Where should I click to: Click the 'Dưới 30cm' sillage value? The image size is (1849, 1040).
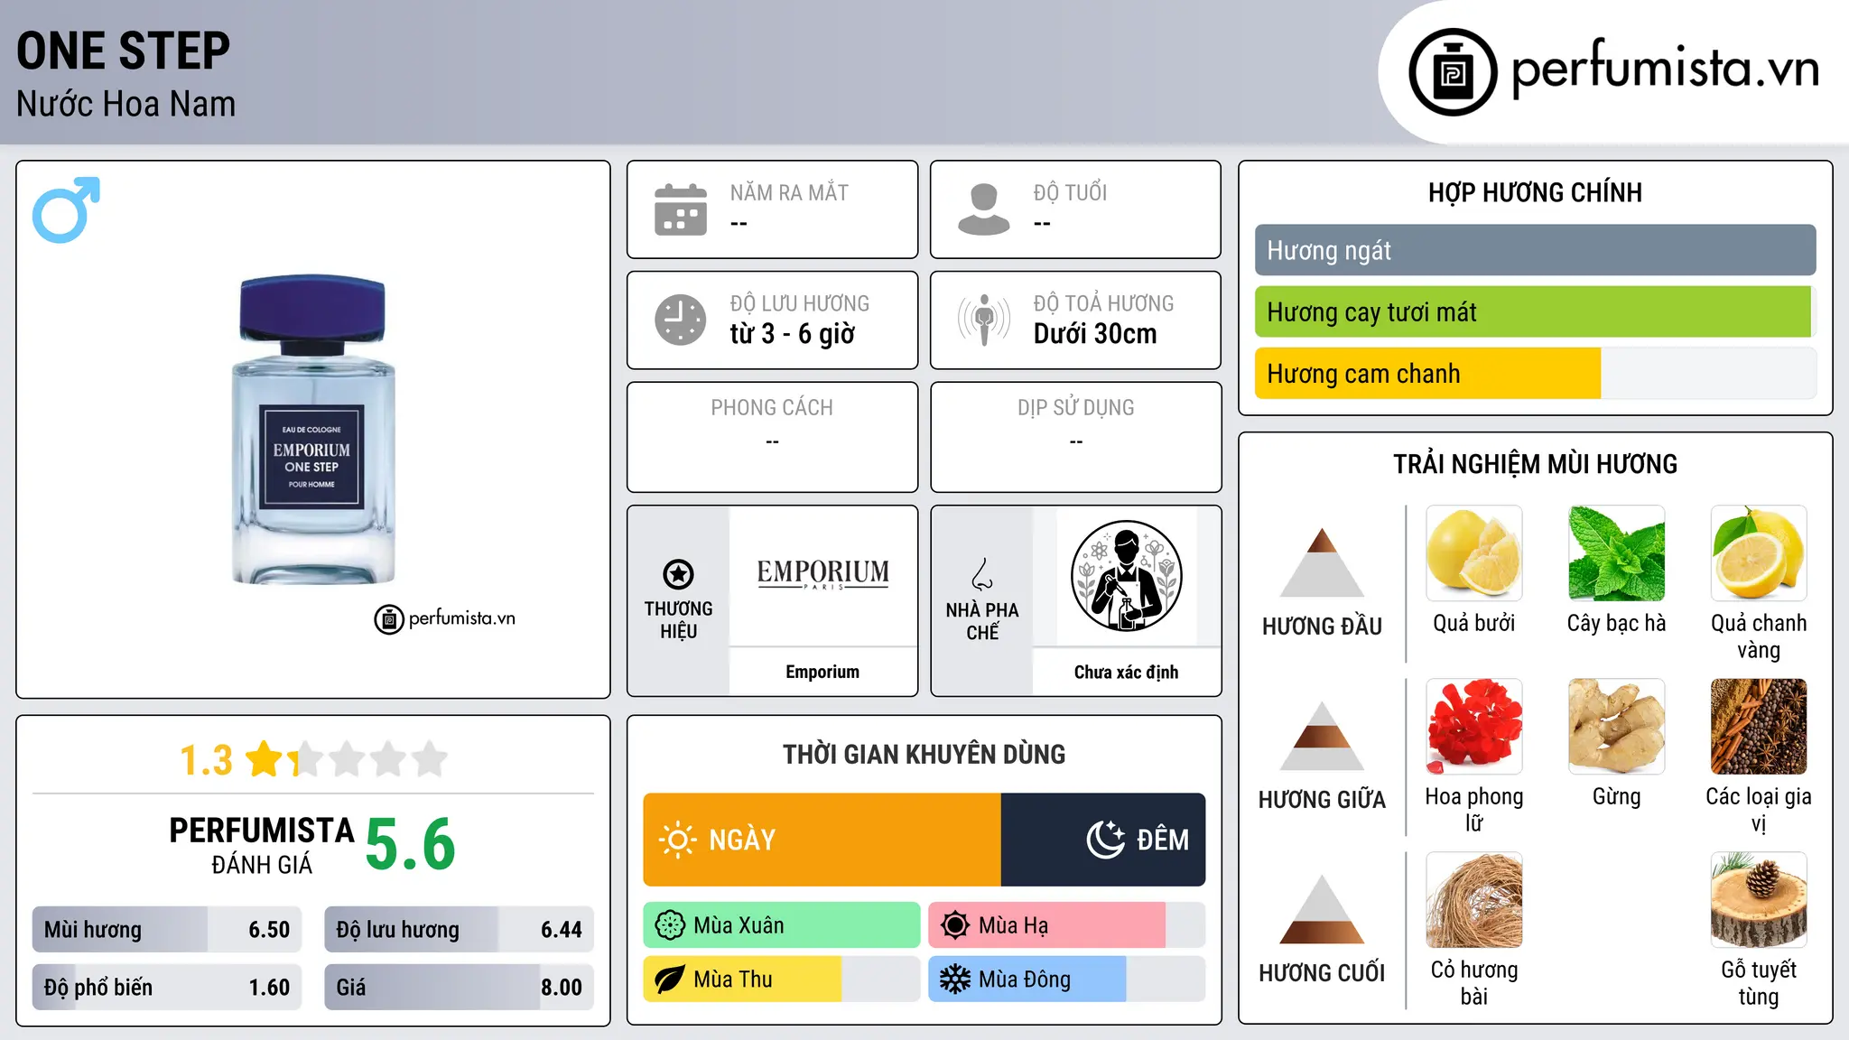click(1095, 334)
